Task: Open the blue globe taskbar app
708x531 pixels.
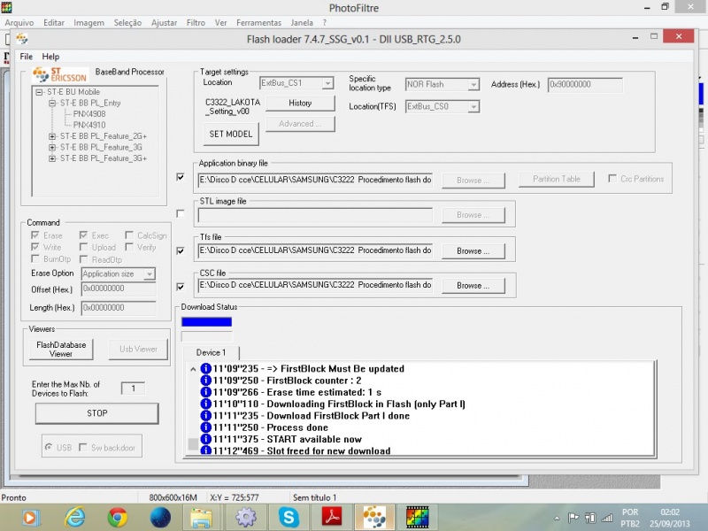Action: [x=160, y=517]
